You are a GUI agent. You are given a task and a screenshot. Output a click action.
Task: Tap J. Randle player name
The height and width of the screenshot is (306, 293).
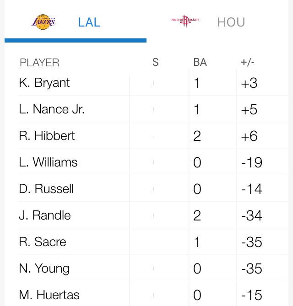[45, 215]
